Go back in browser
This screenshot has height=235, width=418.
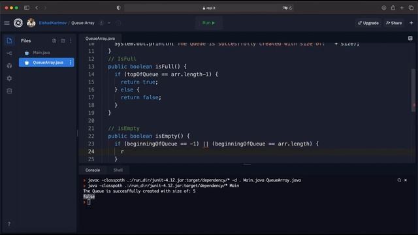[x=37, y=8]
